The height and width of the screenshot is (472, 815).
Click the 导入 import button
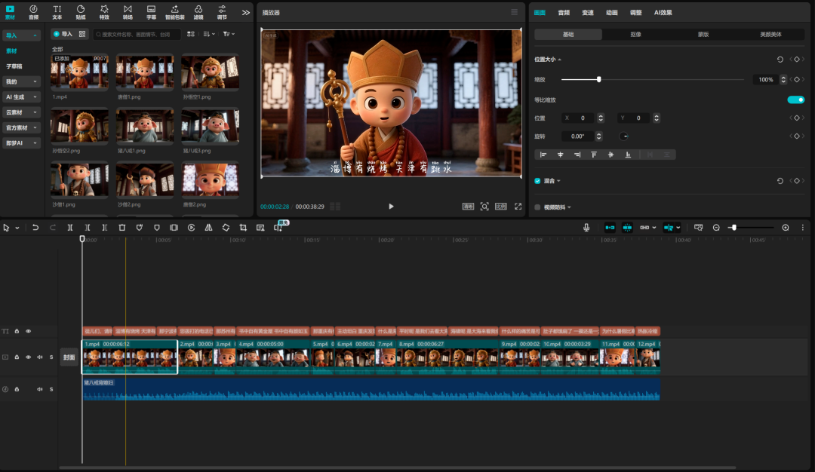click(63, 34)
